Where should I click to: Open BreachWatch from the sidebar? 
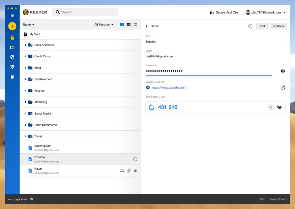[12, 67]
